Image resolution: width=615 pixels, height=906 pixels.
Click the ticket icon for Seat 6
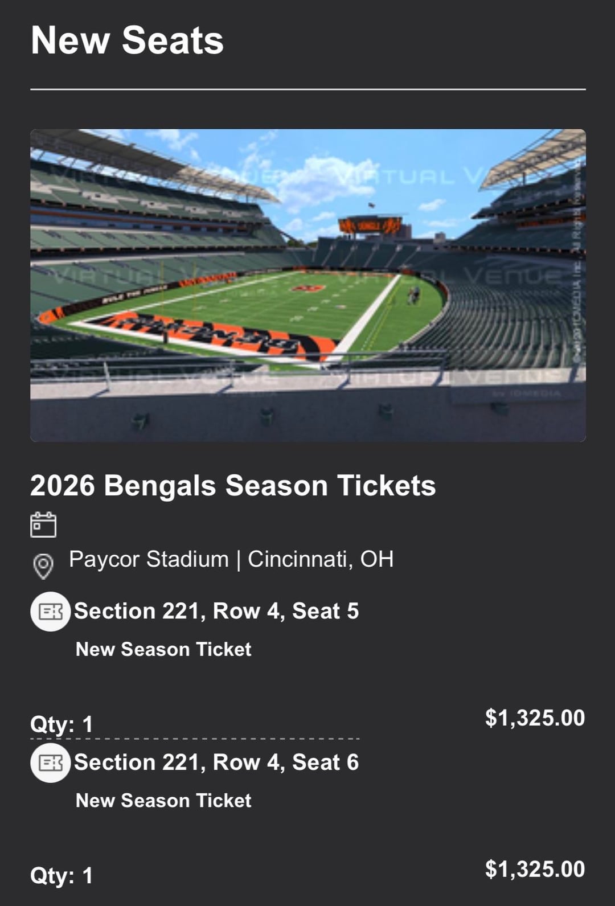point(51,762)
